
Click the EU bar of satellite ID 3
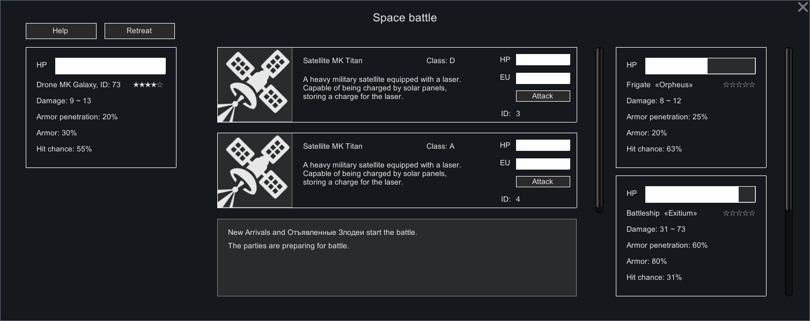coord(542,79)
